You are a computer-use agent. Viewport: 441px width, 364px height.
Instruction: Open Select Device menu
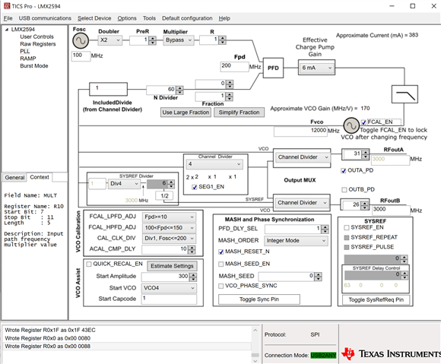click(94, 18)
